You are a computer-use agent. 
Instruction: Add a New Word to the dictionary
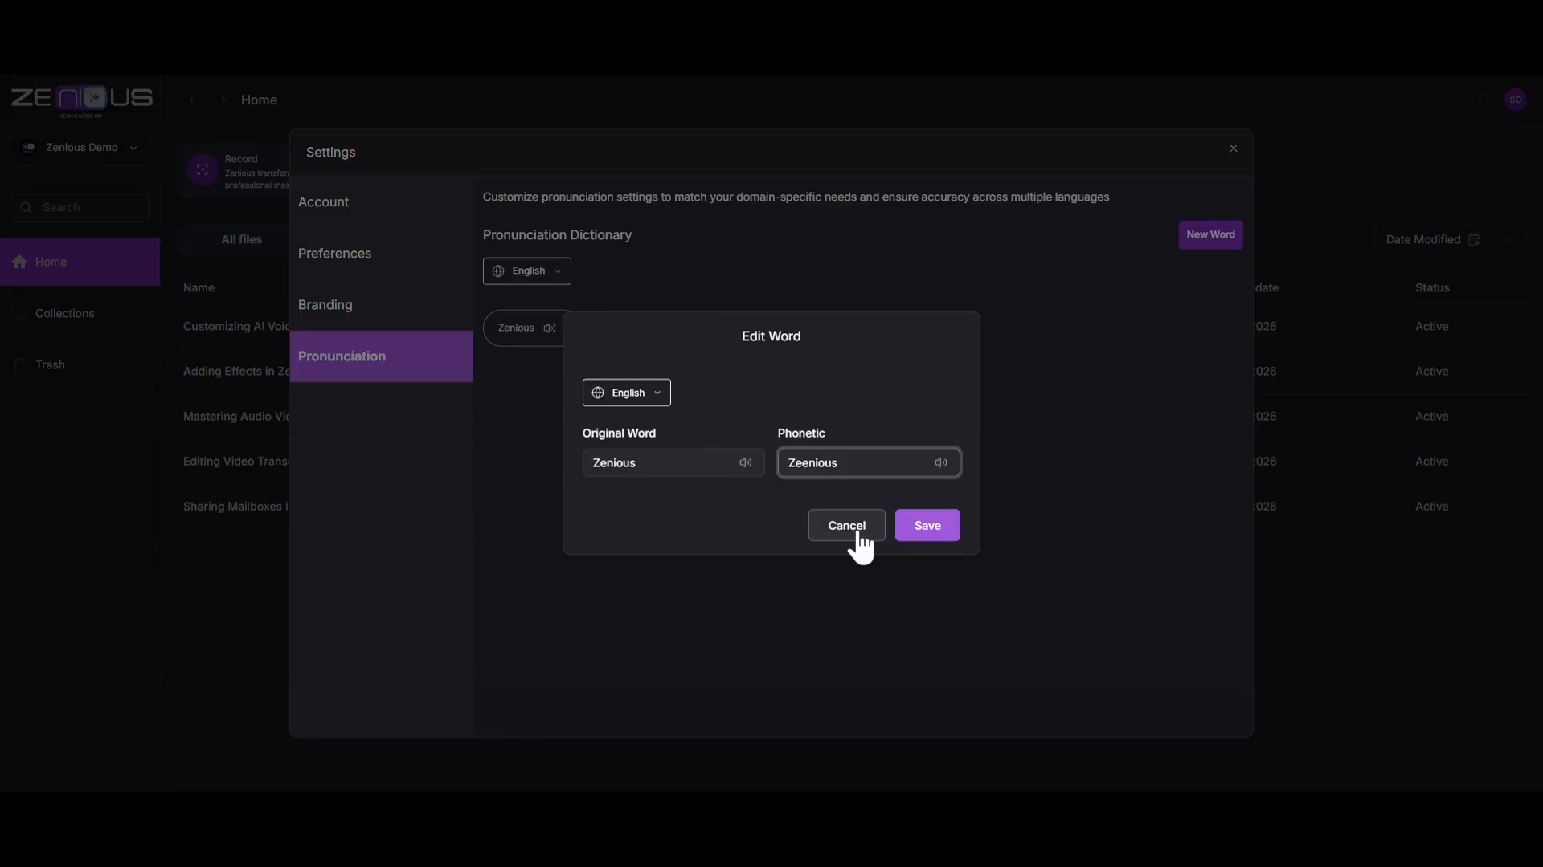coord(1209,234)
